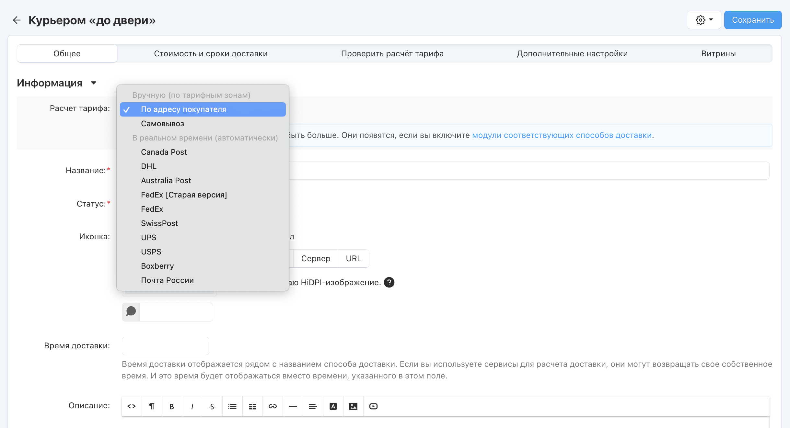Apply bold formatting in description editor
The width and height of the screenshot is (790, 428).
tap(172, 406)
